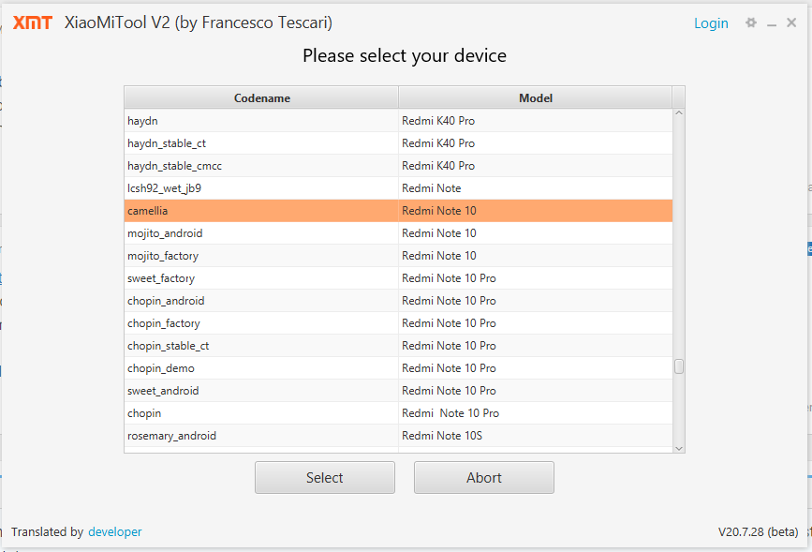The image size is (812, 552).
Task: Open the settings gear icon
Action: [751, 22]
